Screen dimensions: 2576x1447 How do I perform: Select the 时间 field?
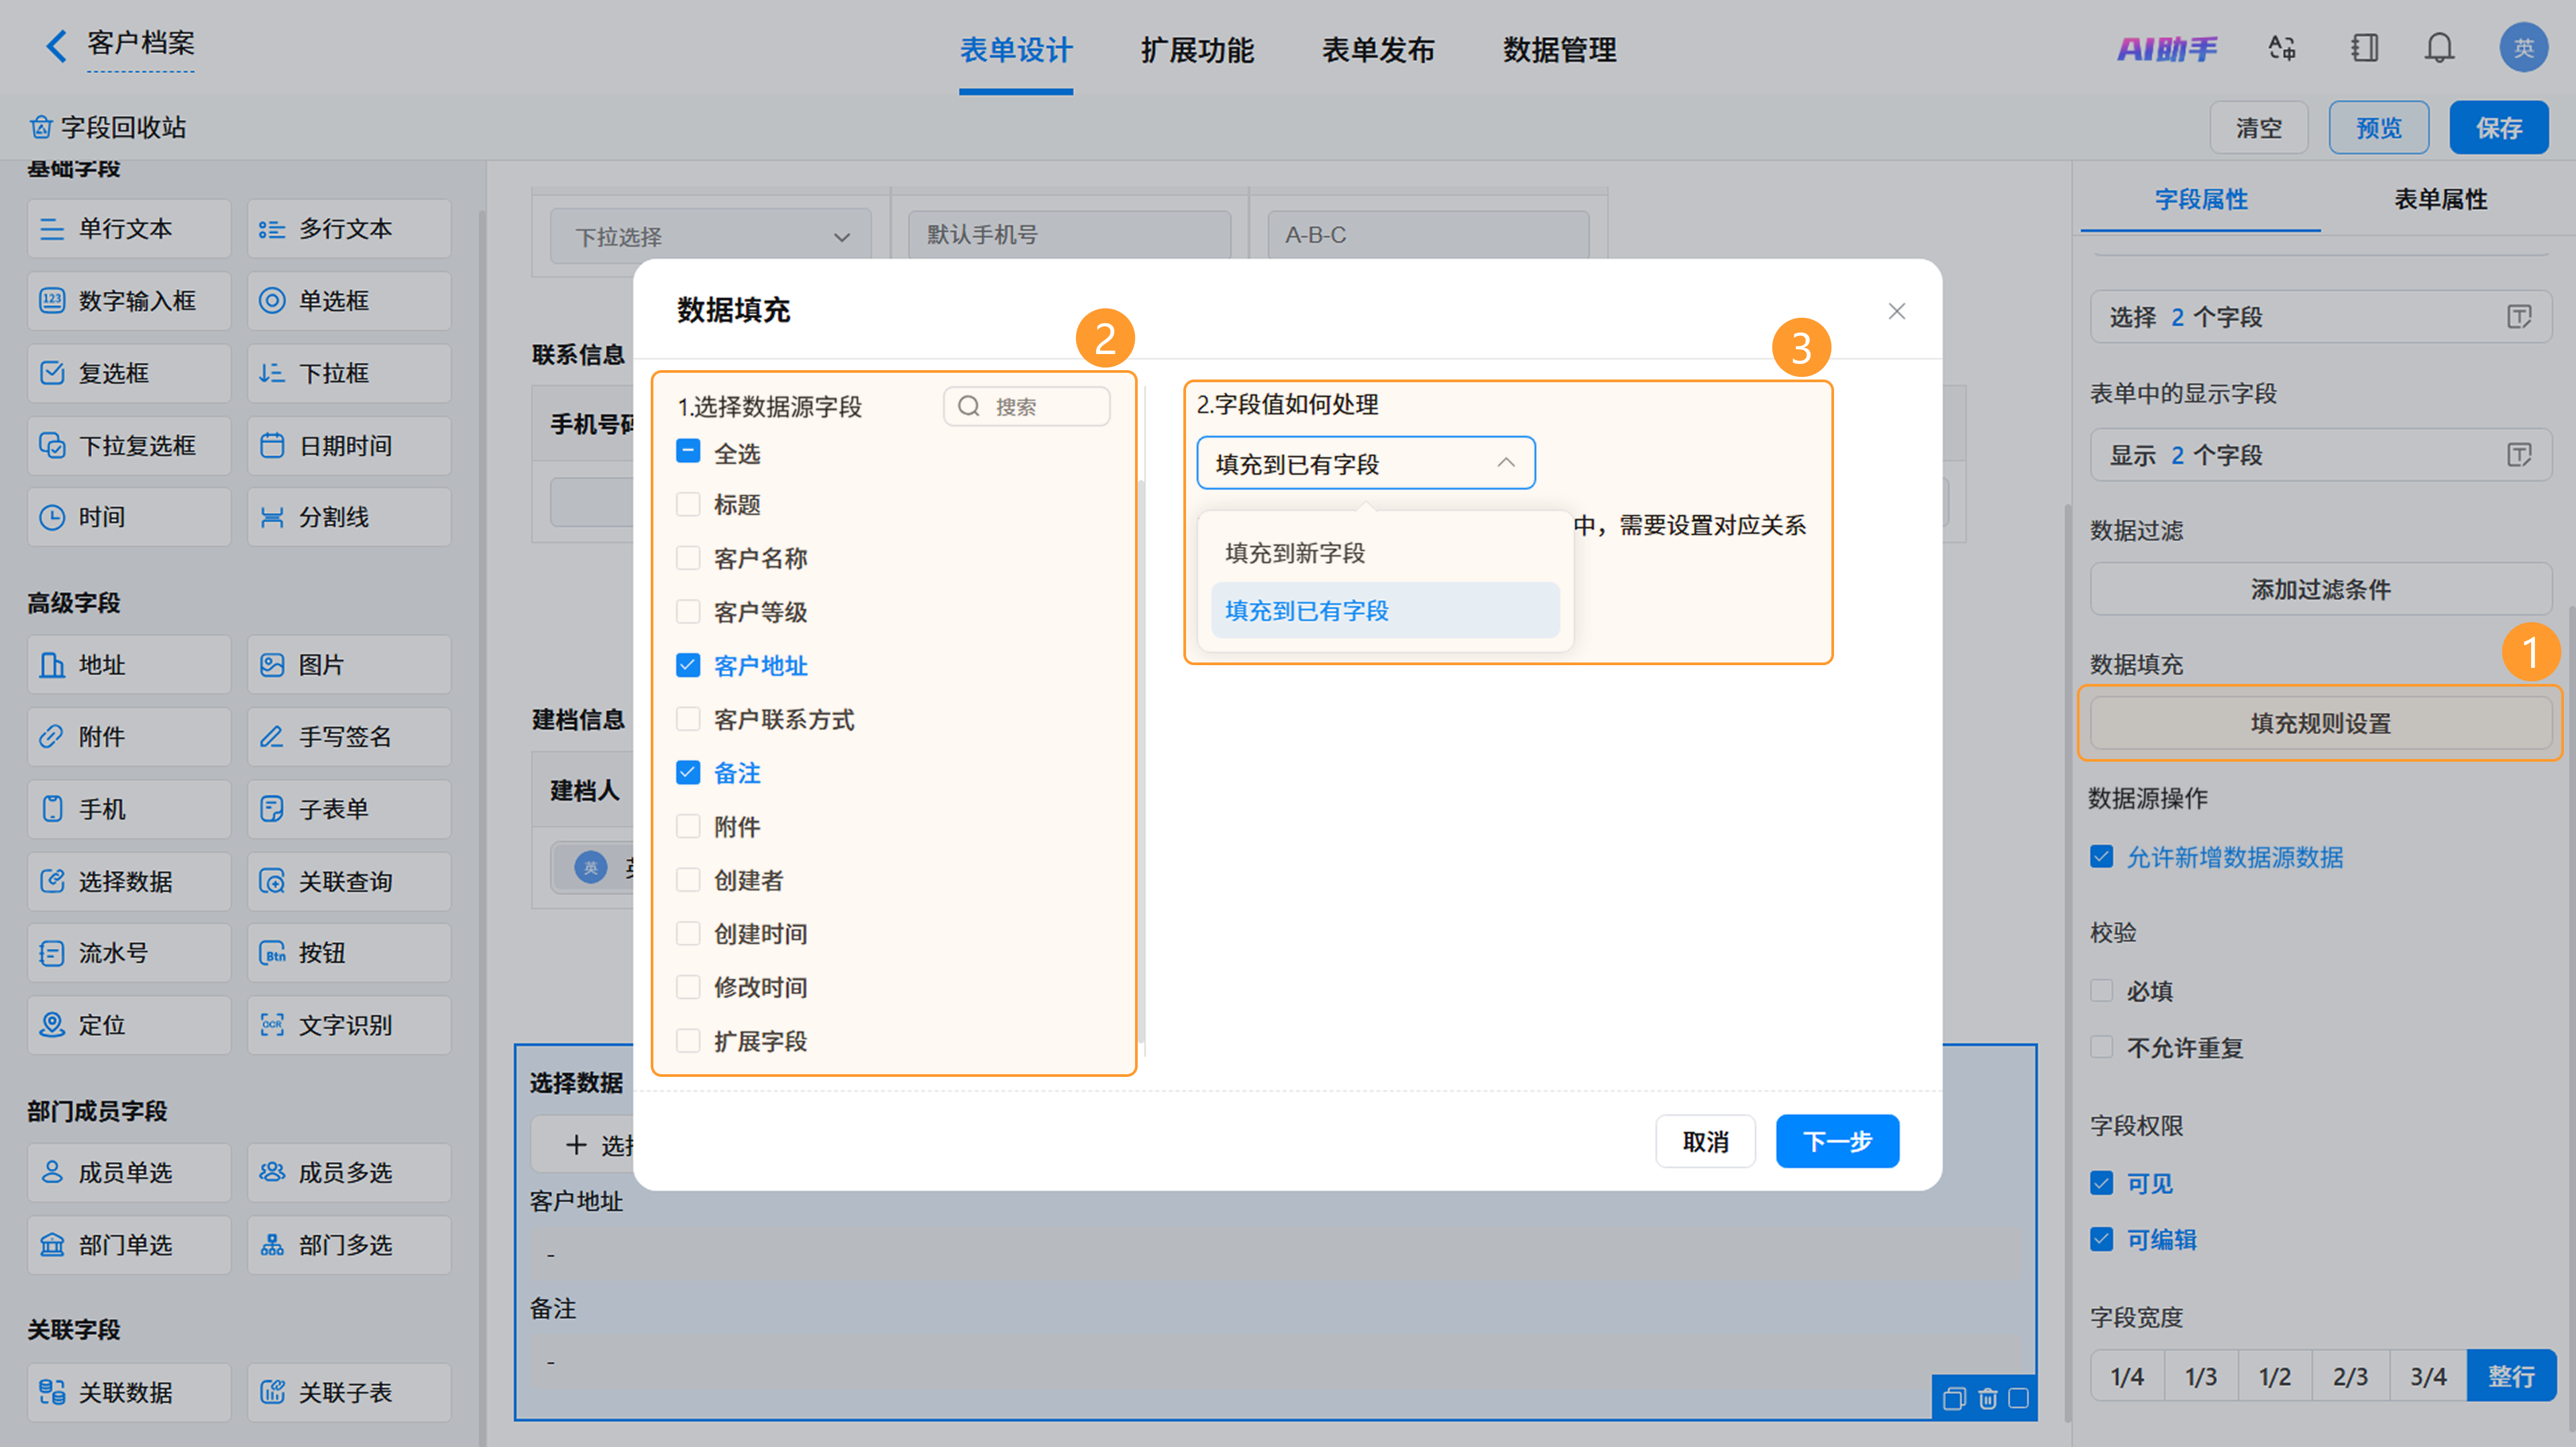point(129,517)
